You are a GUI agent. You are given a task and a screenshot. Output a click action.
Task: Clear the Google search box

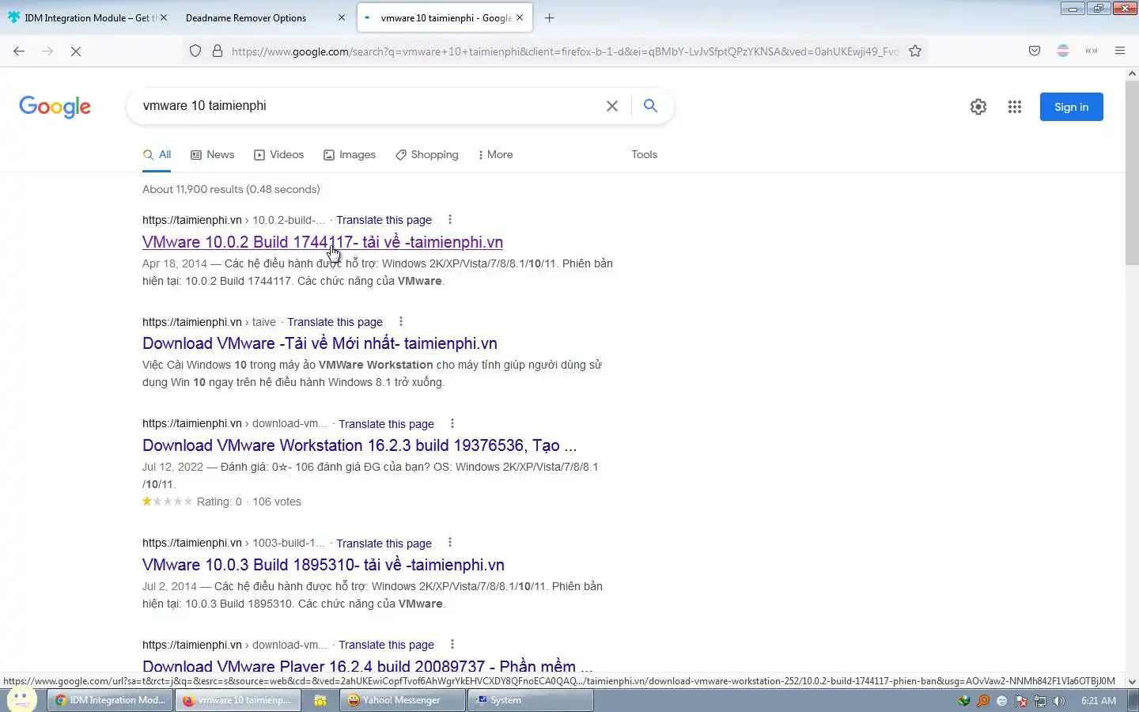(612, 106)
